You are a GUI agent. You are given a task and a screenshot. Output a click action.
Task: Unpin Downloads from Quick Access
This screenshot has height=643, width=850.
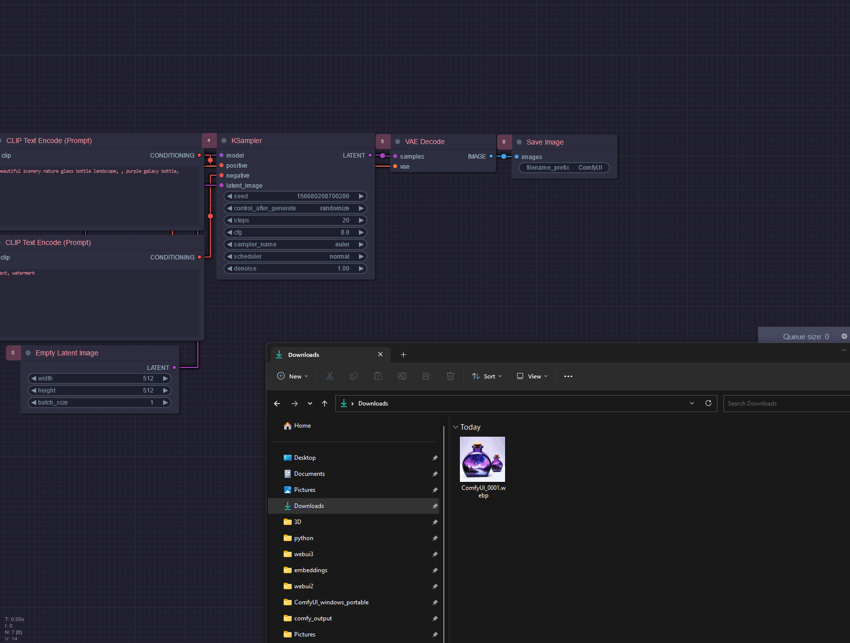[435, 506]
